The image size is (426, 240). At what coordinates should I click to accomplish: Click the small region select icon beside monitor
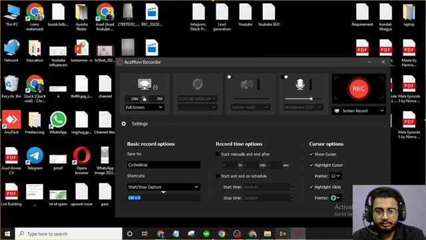(155, 87)
